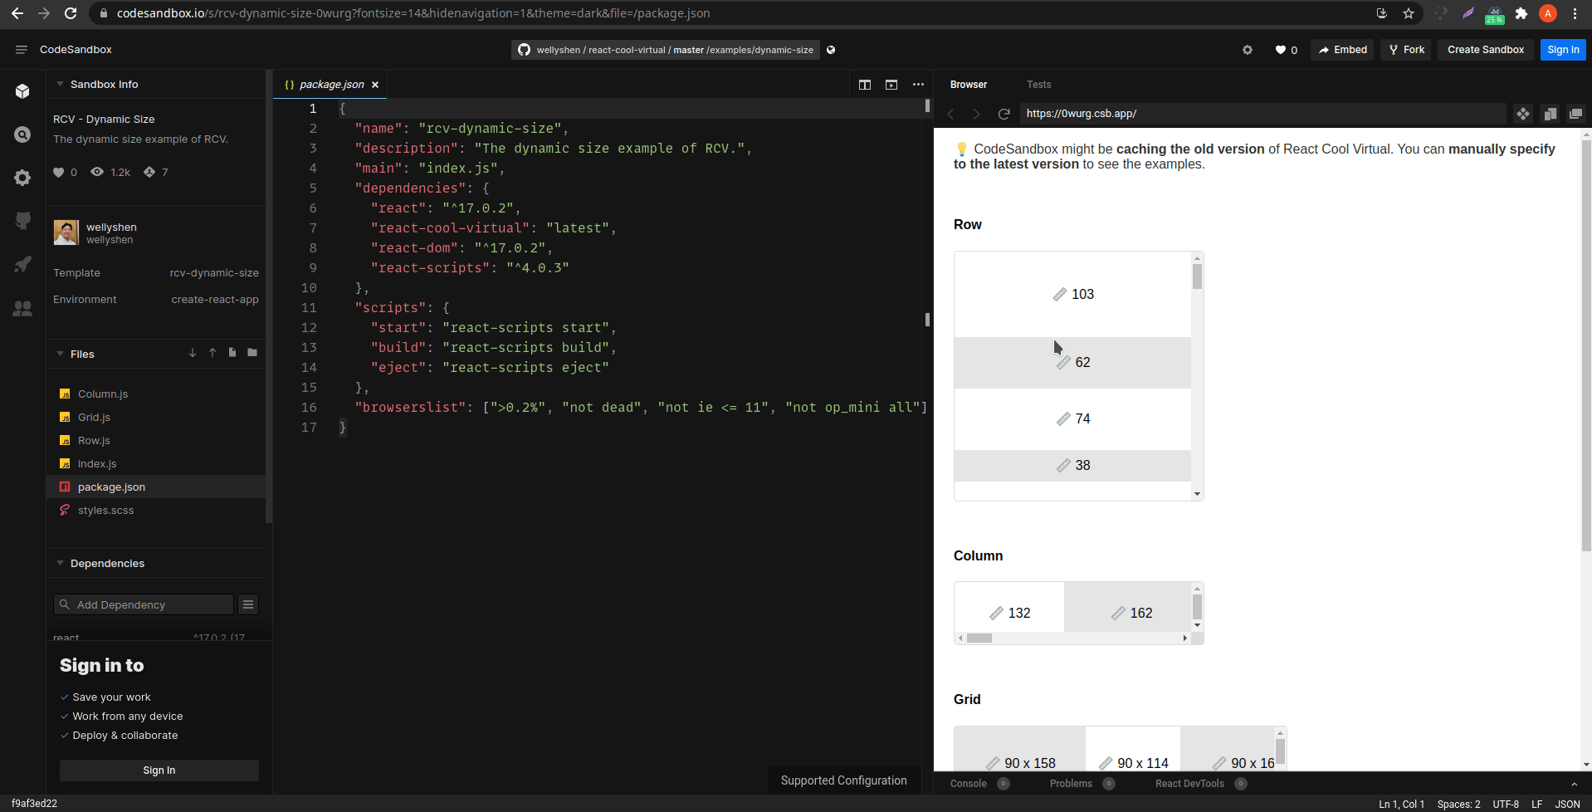Open the Deployment rocket icon
This screenshot has height=812, width=1592.
click(x=22, y=264)
